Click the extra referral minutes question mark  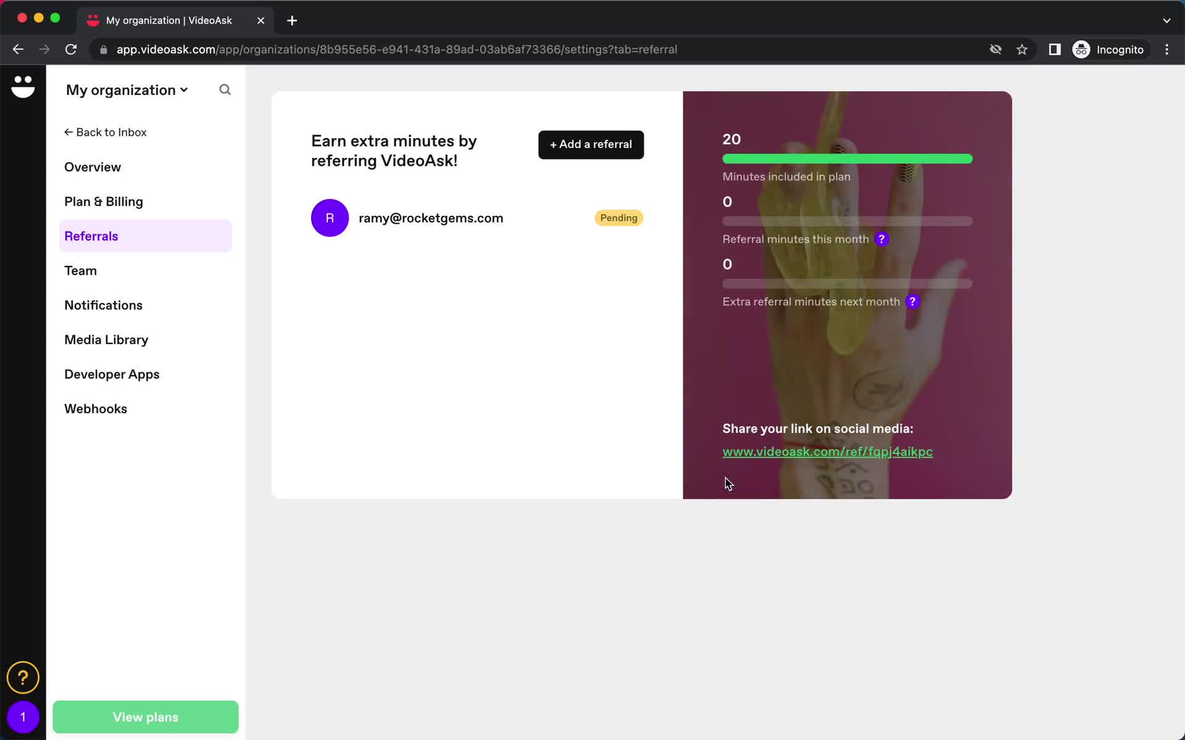tap(912, 301)
